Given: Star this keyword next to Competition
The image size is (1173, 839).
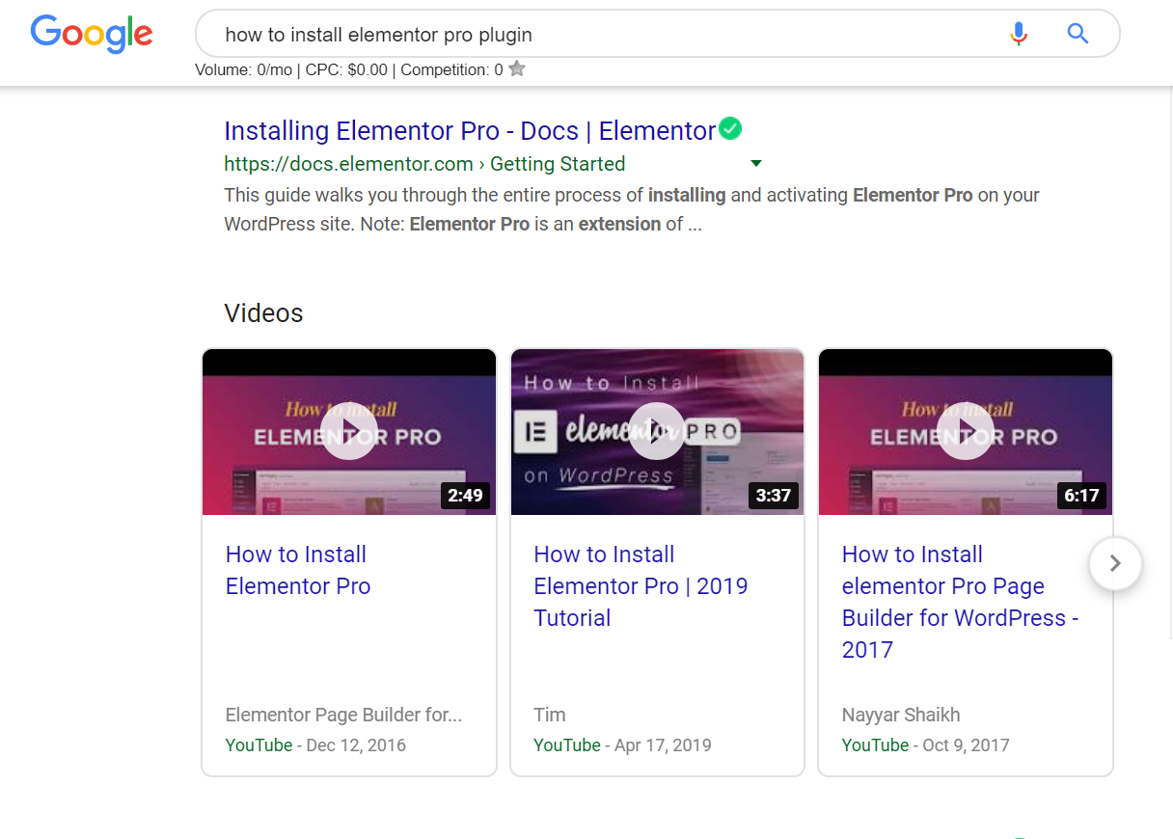Looking at the screenshot, I should (517, 68).
